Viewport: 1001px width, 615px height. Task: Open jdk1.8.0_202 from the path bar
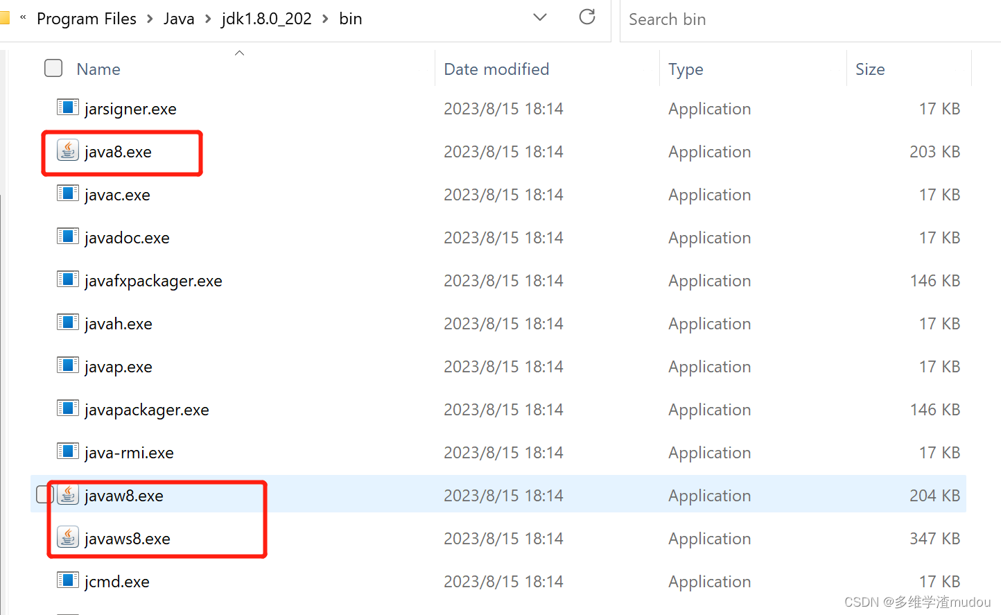coord(266,19)
